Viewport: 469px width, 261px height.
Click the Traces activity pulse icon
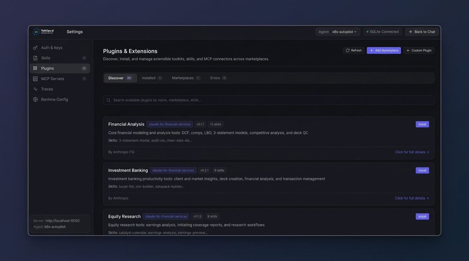[x=35, y=89]
